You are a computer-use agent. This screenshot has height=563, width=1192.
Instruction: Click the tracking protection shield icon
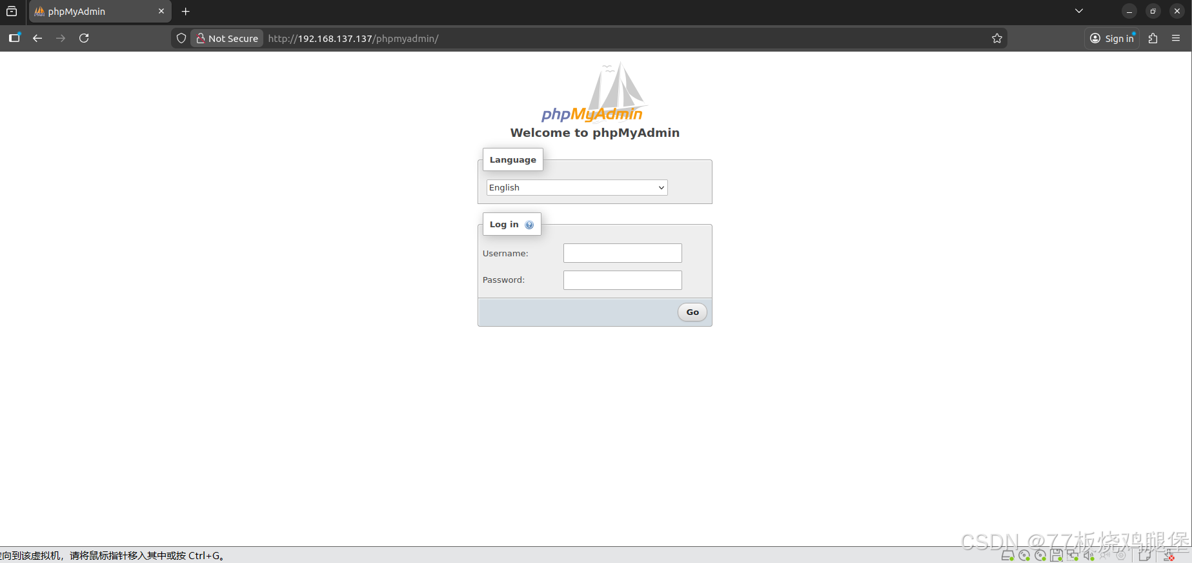click(181, 38)
